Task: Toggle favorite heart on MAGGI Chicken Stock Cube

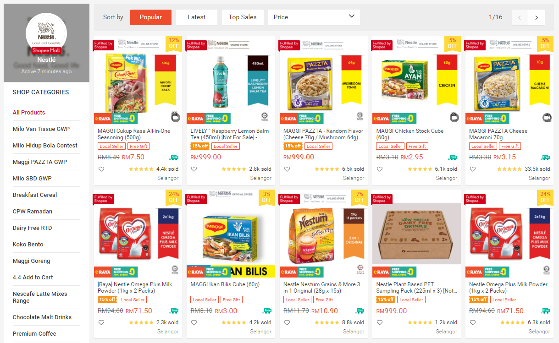Action: (380, 169)
